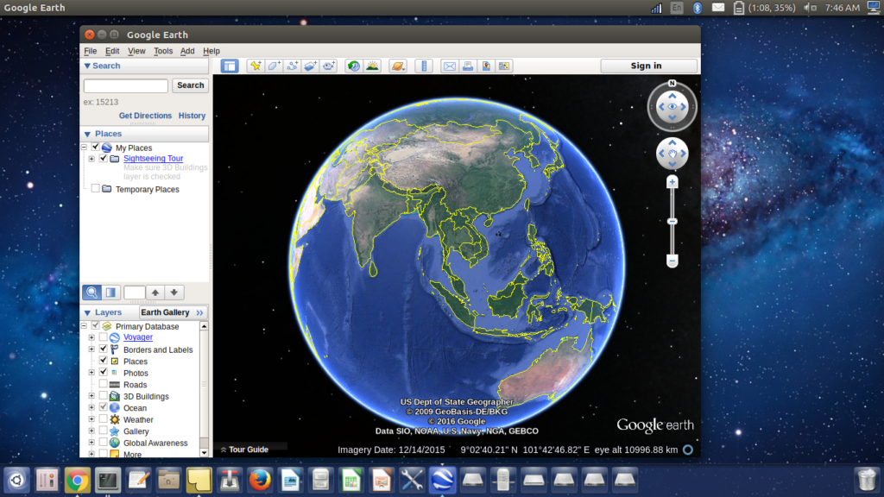Click the Add Placemark toolbar icon
This screenshot has height=497, width=884.
(x=255, y=66)
